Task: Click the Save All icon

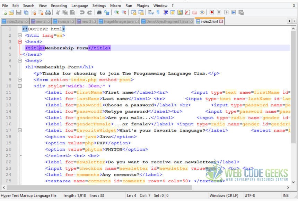Action: (x=26, y=12)
